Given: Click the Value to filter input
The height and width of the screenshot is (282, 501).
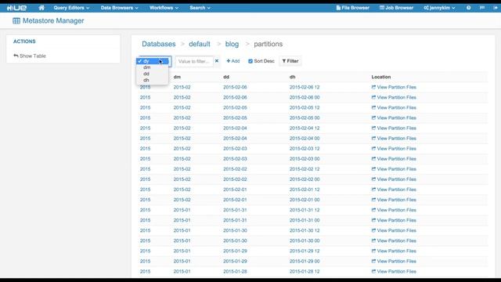Looking at the screenshot, I should pos(194,61).
